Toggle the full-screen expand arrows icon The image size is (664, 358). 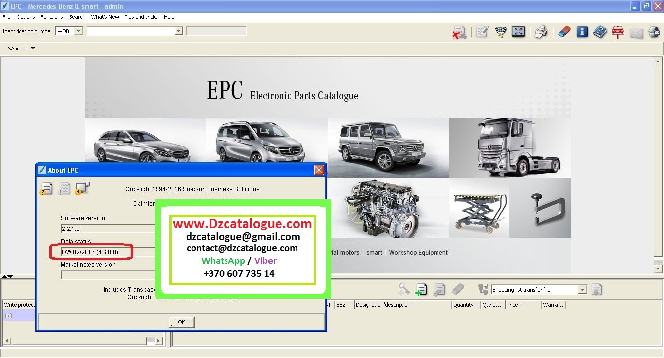519,32
